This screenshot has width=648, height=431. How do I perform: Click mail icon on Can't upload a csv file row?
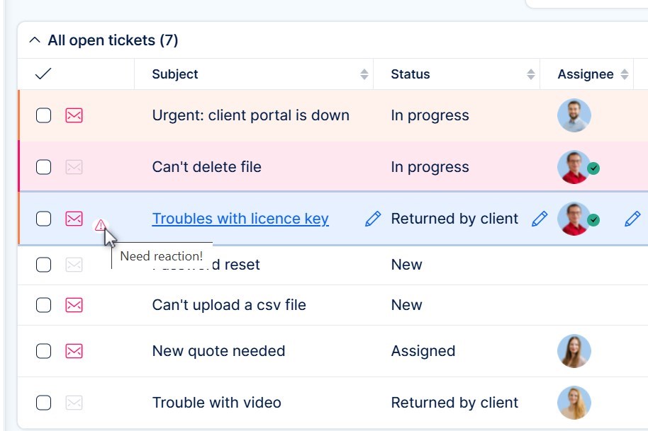click(x=74, y=305)
